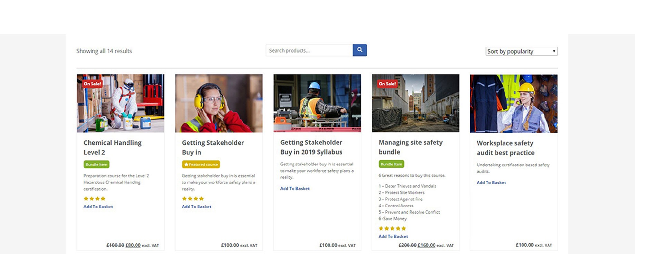Open Worksplace safety audit best practice title
The height and width of the screenshot is (254, 650).
505,148
